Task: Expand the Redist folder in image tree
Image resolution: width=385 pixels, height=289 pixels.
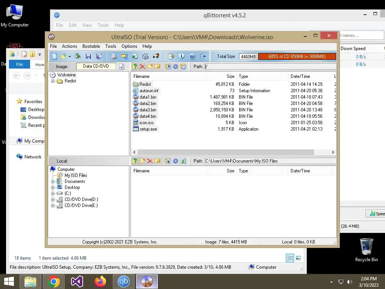Action: point(53,81)
